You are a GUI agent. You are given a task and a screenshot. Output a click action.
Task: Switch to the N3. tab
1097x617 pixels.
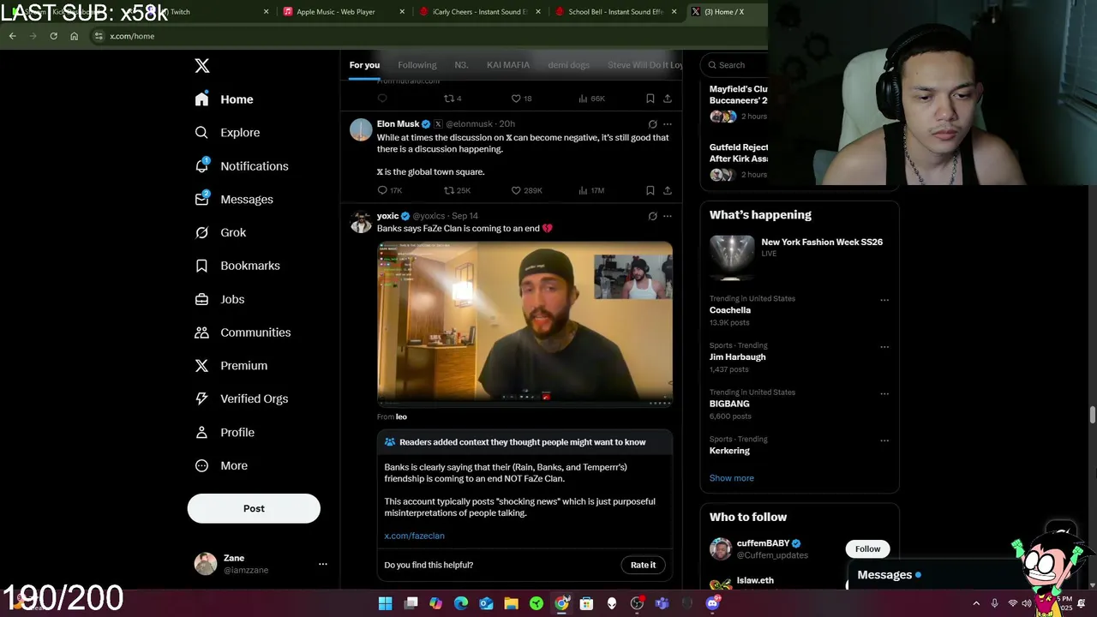click(461, 65)
